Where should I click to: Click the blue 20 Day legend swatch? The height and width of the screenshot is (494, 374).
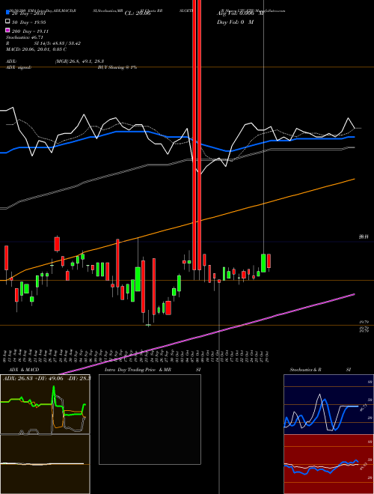click(x=8, y=13)
